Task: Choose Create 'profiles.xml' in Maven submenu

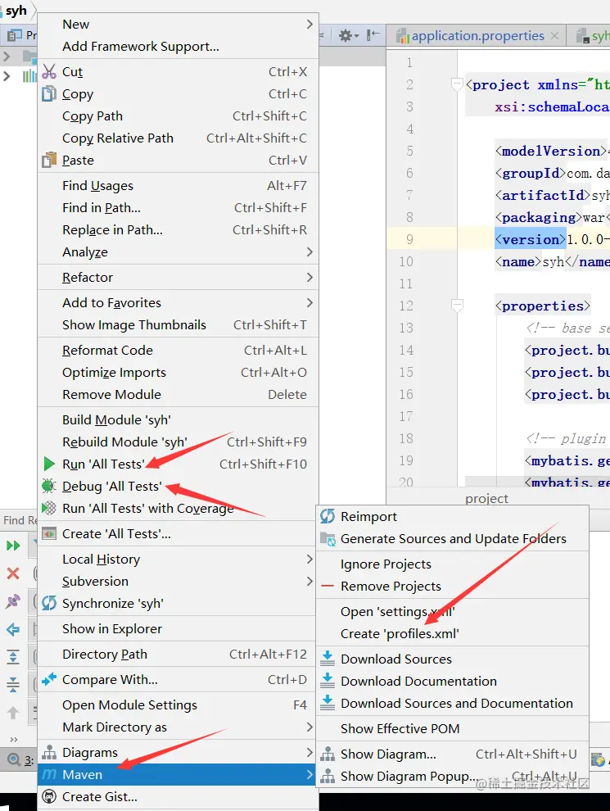Action: (x=400, y=633)
